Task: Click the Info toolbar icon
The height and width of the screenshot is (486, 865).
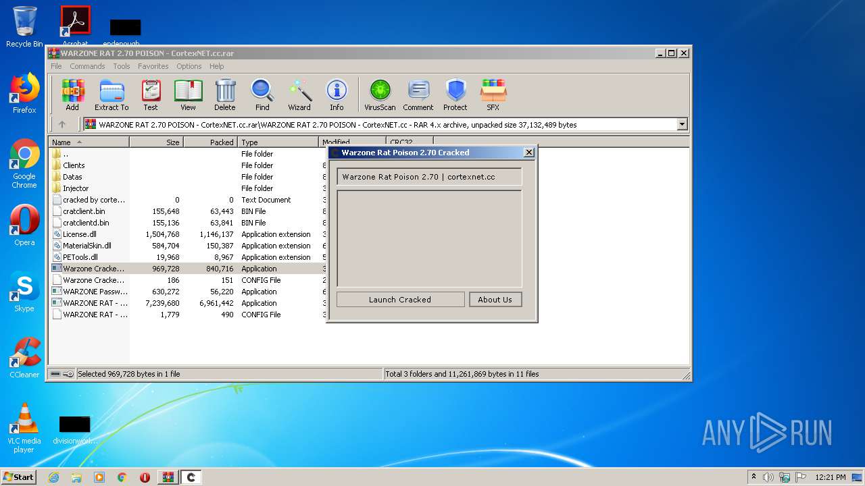Action: pyautogui.click(x=337, y=94)
